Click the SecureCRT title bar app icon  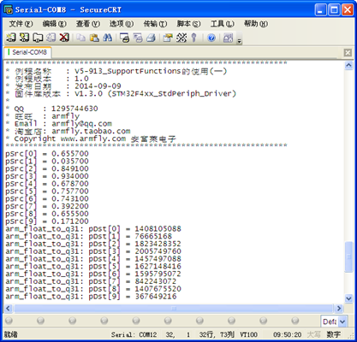pos(9,9)
